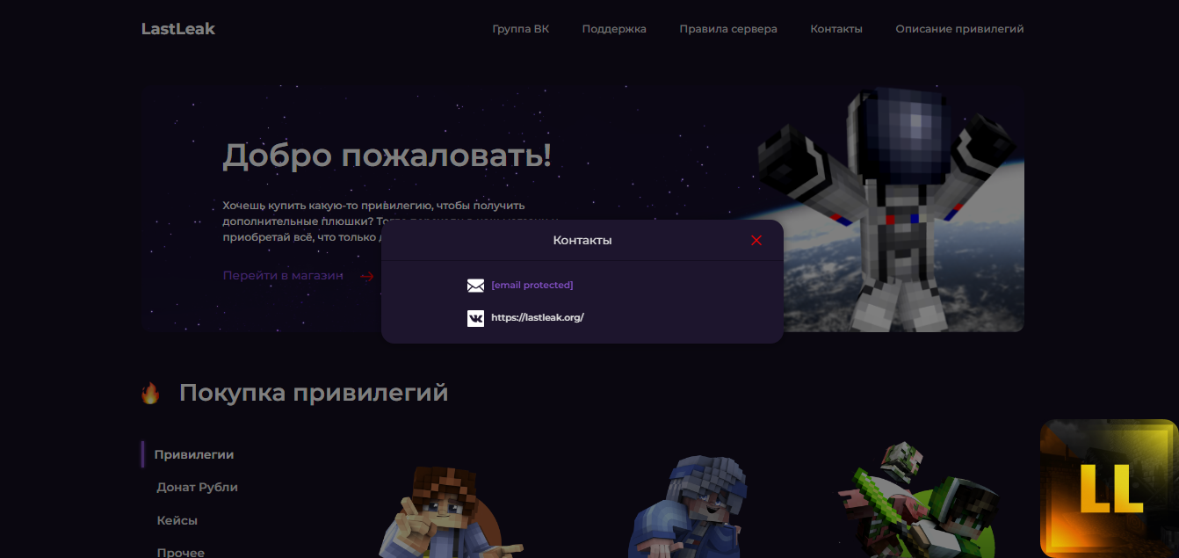Click the VK logo icon in popup

click(475, 318)
